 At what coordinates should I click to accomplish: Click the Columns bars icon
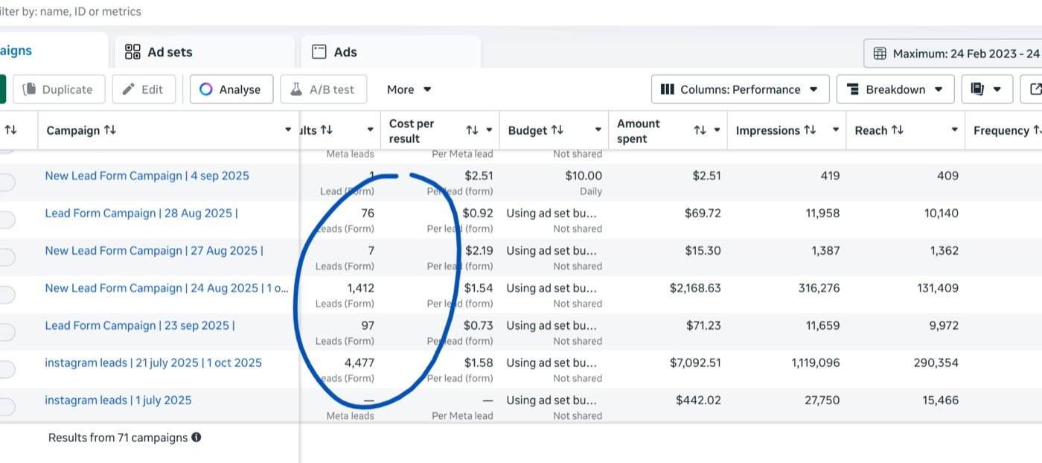pos(668,89)
